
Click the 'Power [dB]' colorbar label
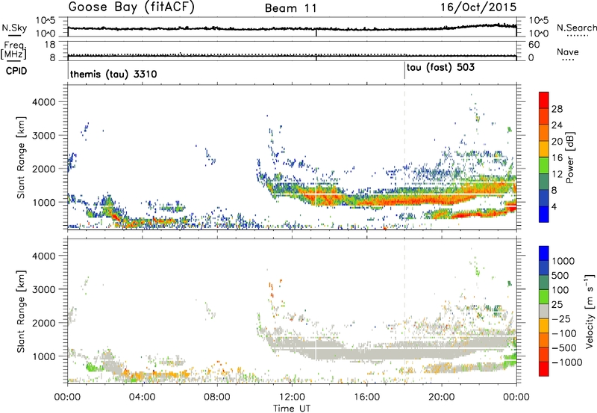[569, 157]
